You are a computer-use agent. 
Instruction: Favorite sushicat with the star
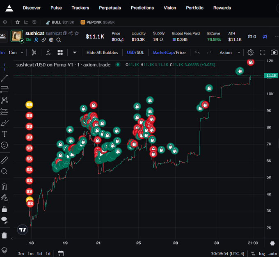tap(77, 33)
